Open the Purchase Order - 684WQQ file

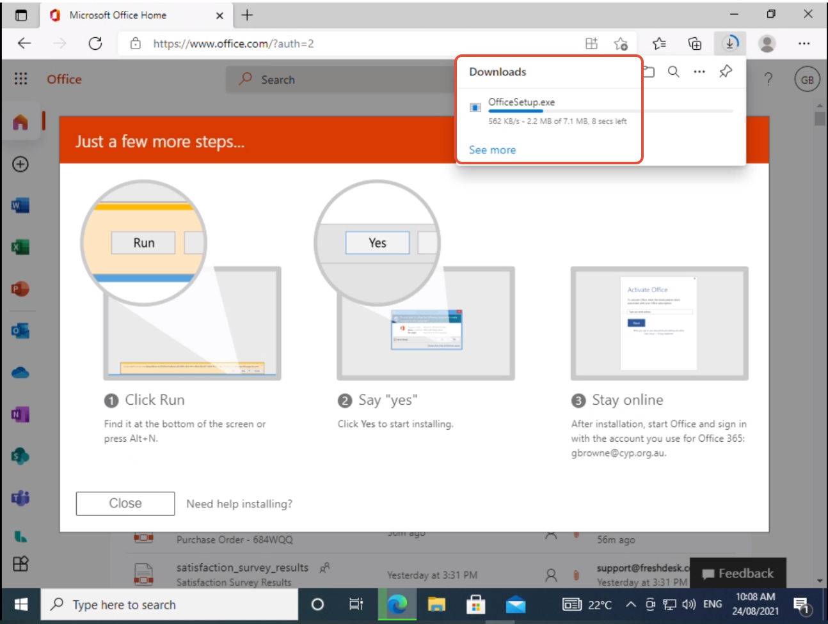(x=235, y=539)
